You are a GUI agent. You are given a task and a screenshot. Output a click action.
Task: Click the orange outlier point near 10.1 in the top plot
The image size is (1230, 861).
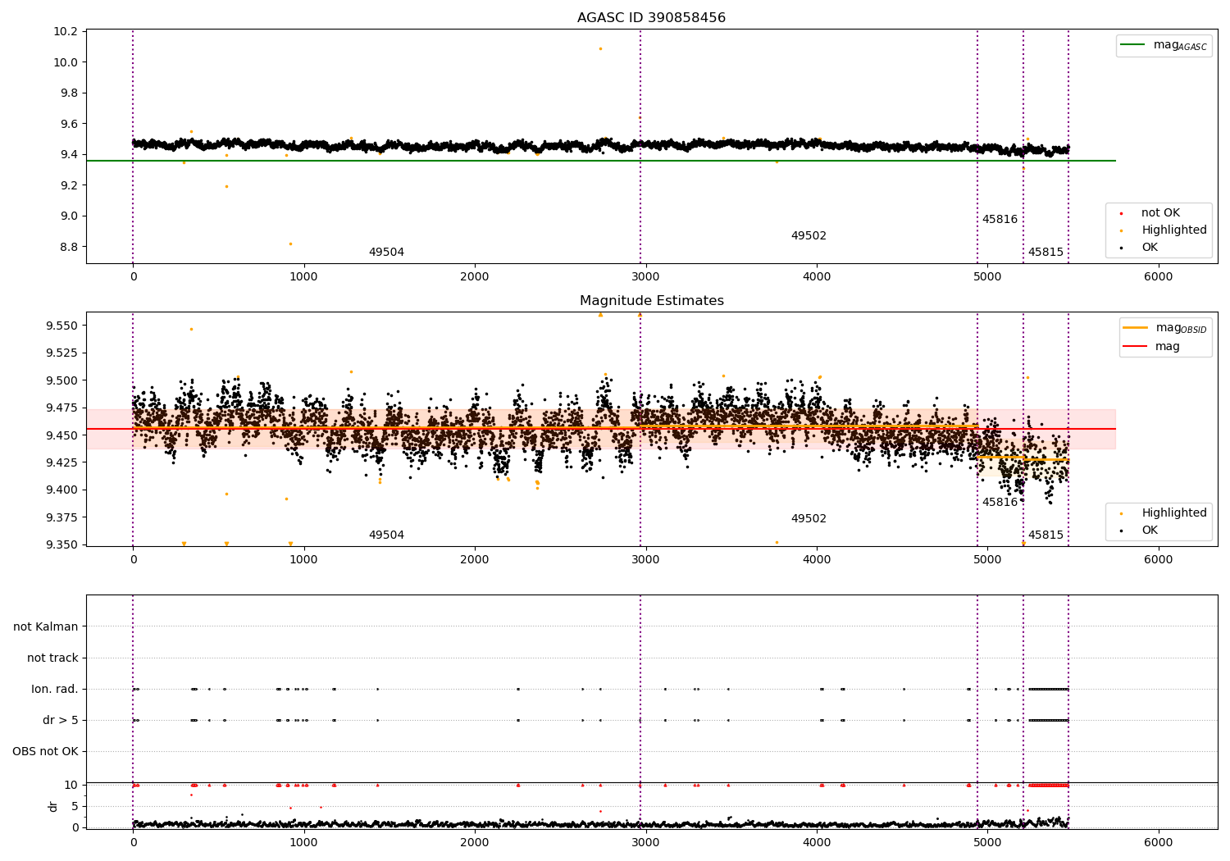point(600,49)
